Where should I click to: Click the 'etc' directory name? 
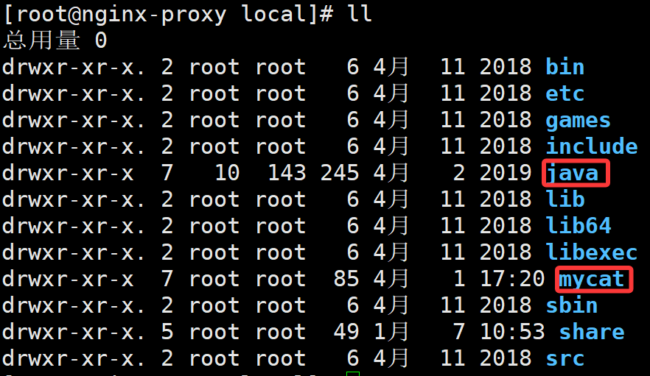click(x=565, y=93)
